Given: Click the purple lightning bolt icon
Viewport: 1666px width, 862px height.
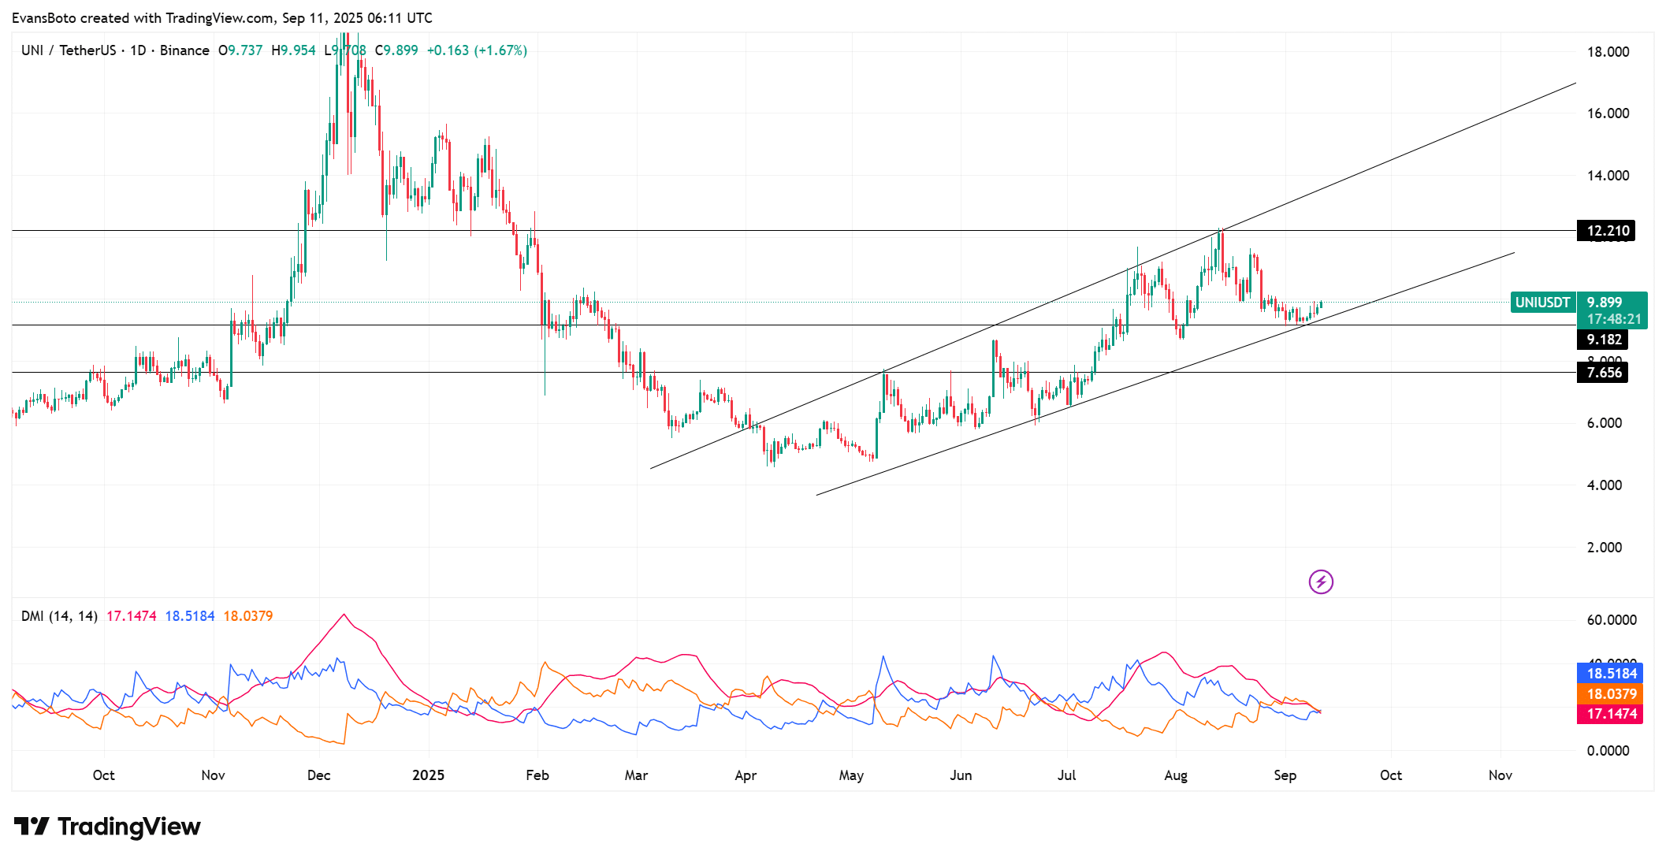Looking at the screenshot, I should 1321,582.
